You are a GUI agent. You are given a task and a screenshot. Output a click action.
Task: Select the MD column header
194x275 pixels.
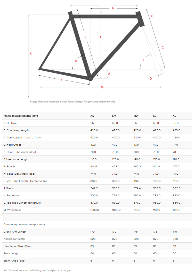click(136, 116)
